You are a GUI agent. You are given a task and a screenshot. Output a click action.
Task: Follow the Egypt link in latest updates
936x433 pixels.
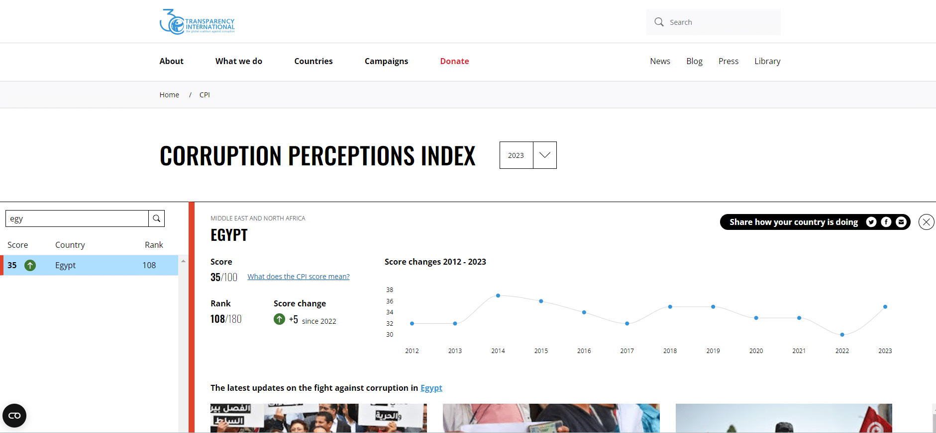pyautogui.click(x=431, y=388)
